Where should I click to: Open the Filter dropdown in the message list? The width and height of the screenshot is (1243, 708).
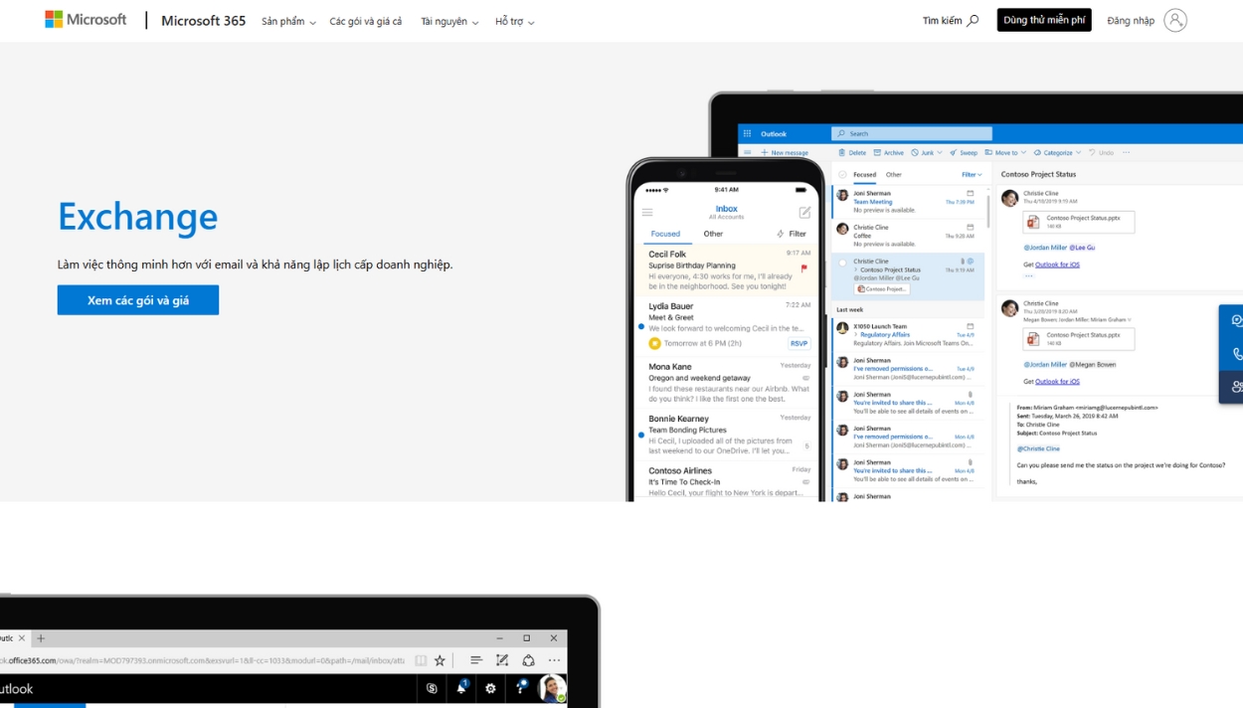(973, 173)
